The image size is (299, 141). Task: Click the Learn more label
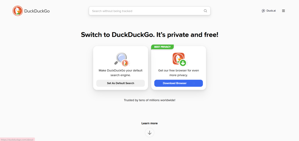pyautogui.click(x=149, y=123)
